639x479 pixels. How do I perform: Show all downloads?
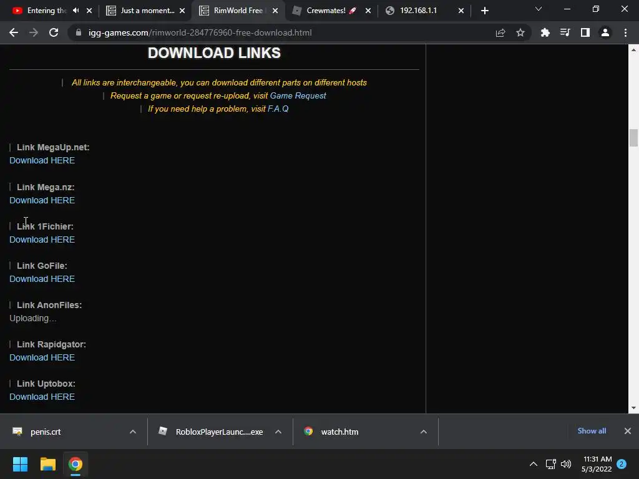coord(592,431)
